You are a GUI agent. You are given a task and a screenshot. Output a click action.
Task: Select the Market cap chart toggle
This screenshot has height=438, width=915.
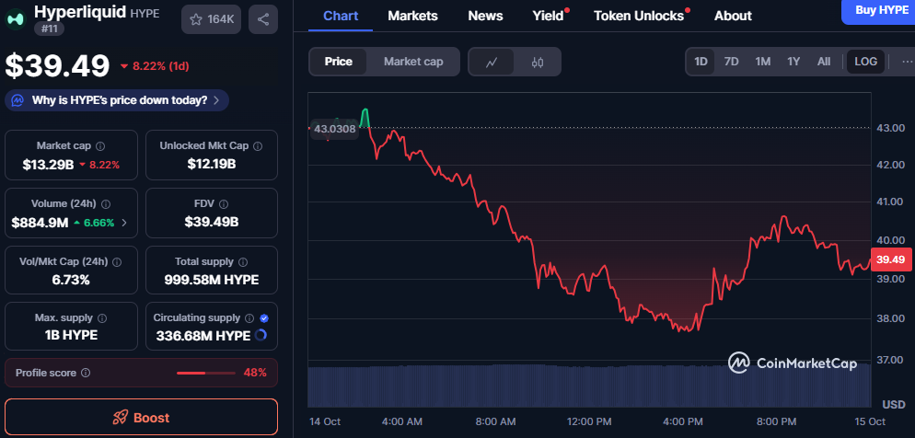(413, 62)
